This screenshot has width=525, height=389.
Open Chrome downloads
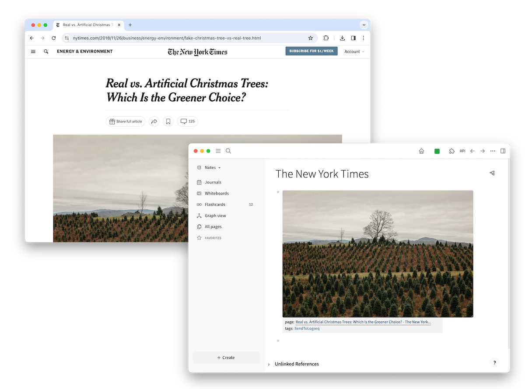(x=343, y=38)
